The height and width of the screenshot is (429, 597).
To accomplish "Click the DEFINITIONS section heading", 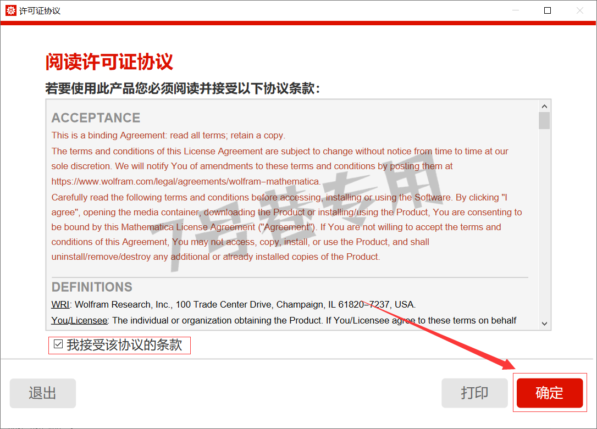I will [92, 287].
